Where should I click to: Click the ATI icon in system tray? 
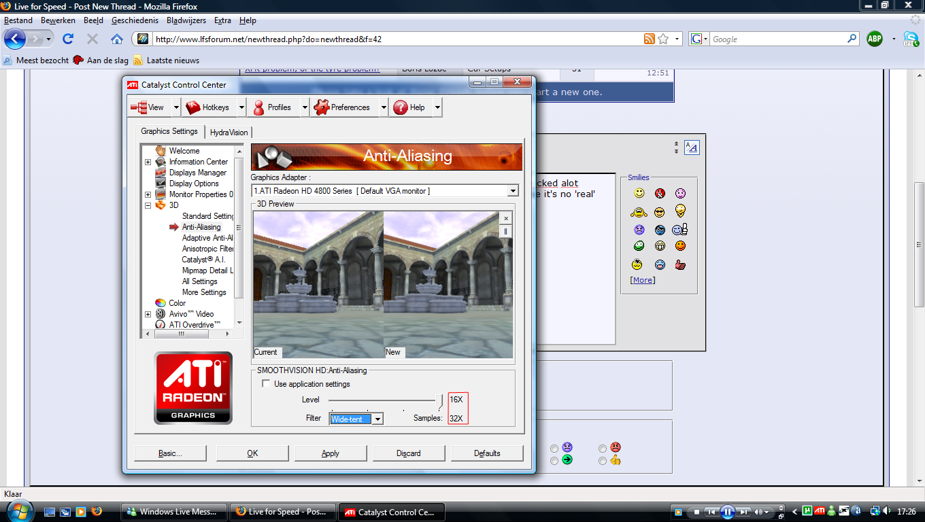[x=820, y=511]
